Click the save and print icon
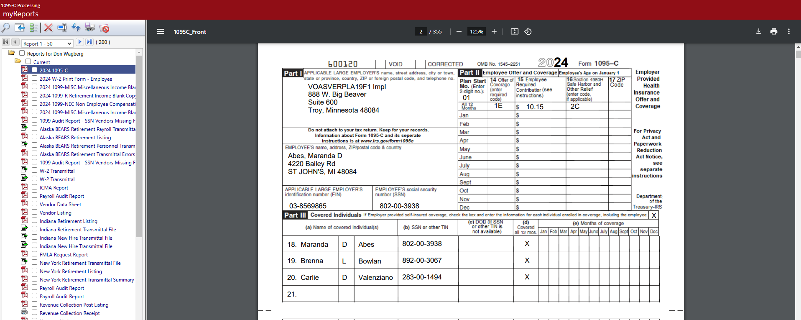801x320 pixels. pos(90,28)
